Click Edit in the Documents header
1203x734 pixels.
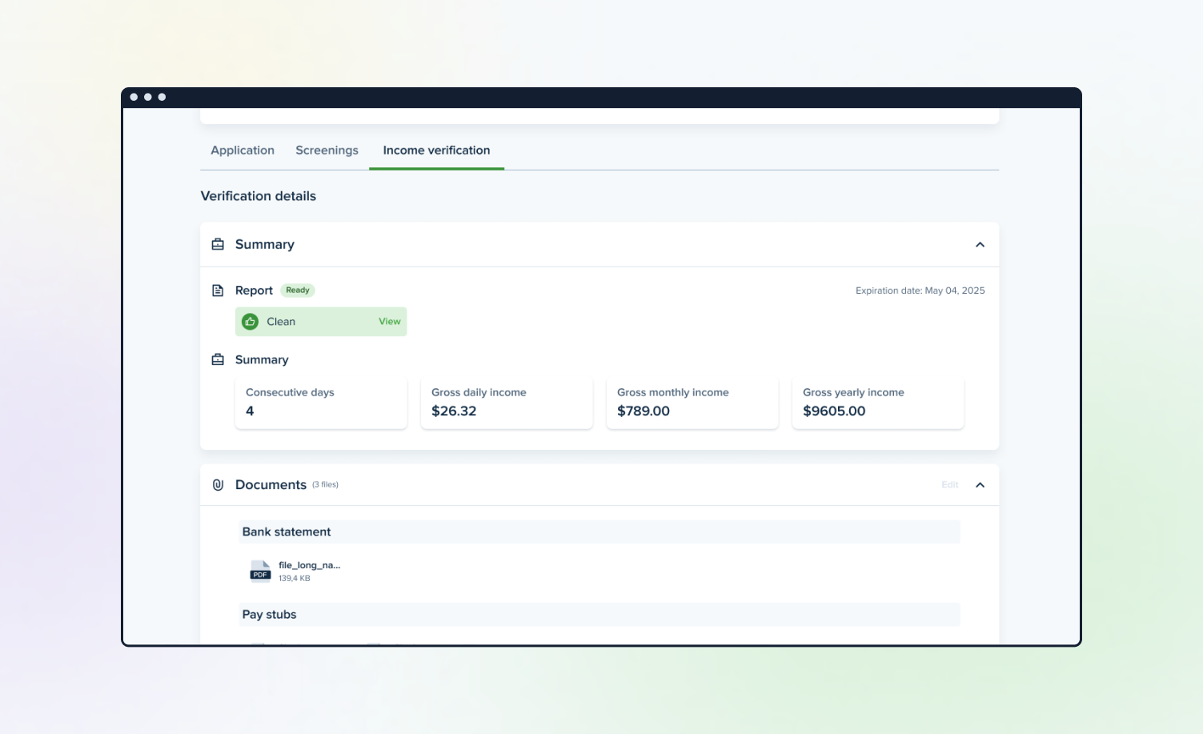(949, 485)
